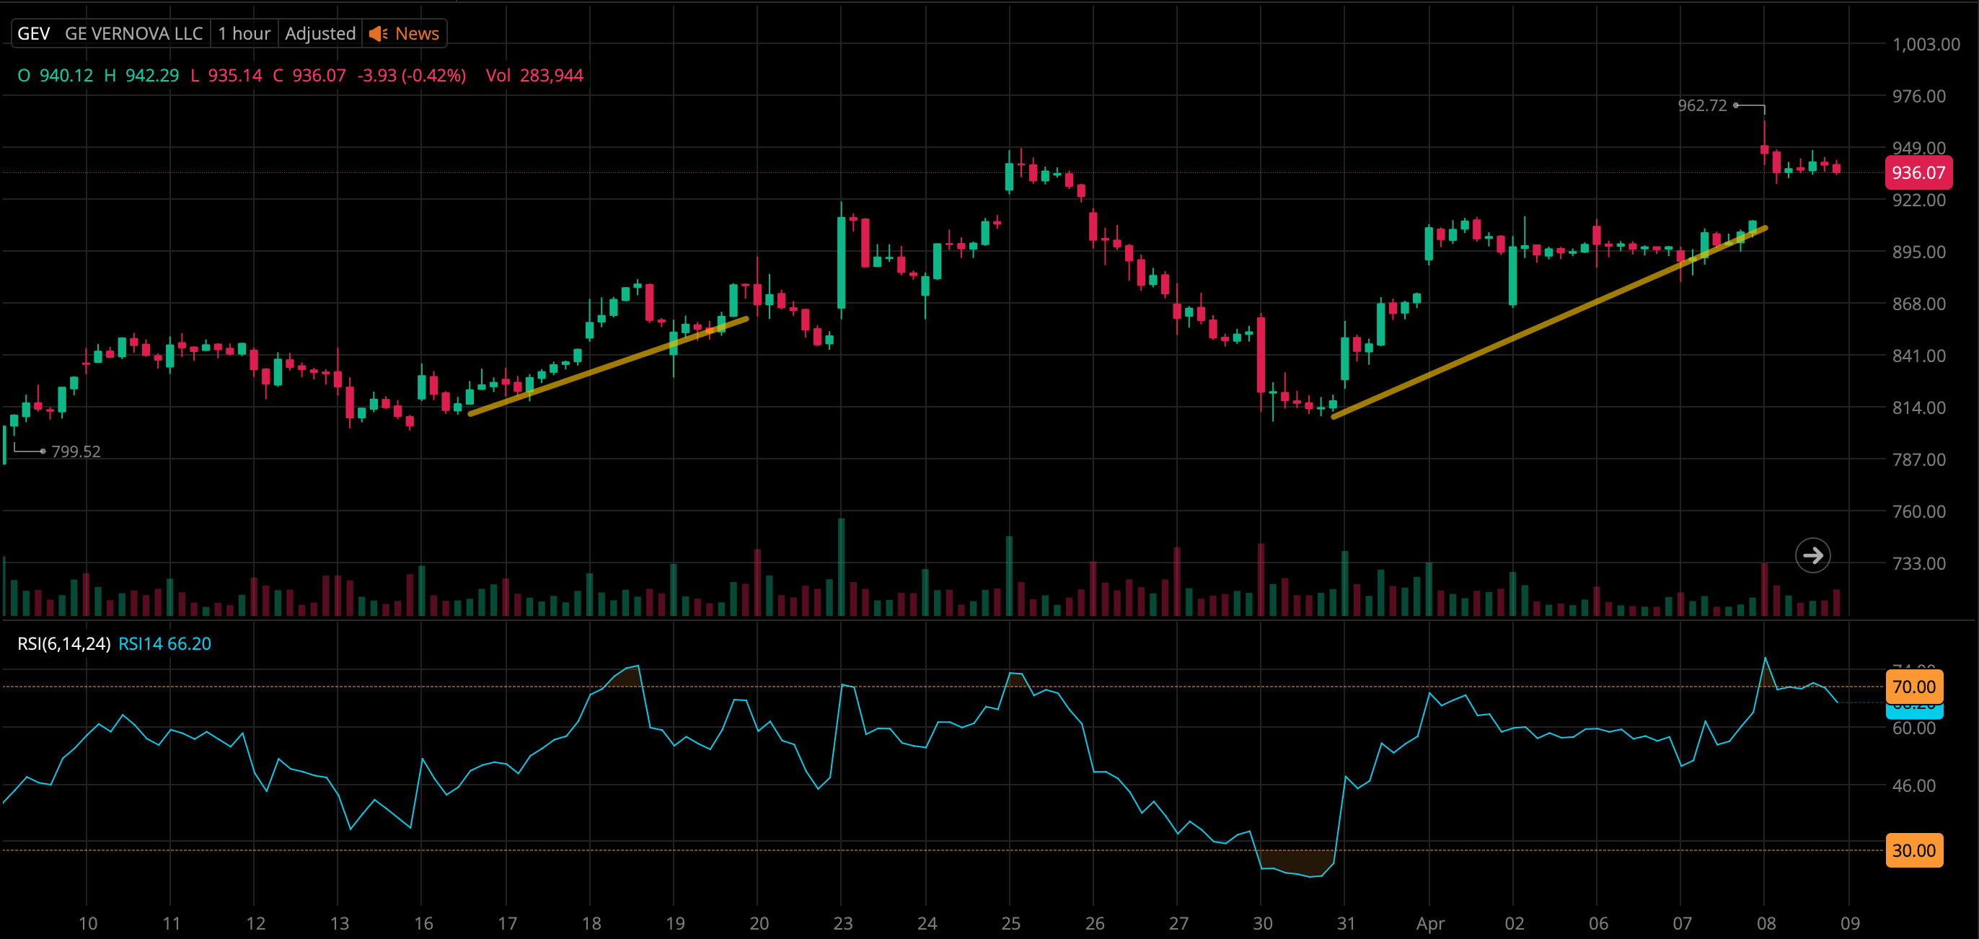
Task: Click the red 936.07 current price tag
Action: pos(1918,173)
